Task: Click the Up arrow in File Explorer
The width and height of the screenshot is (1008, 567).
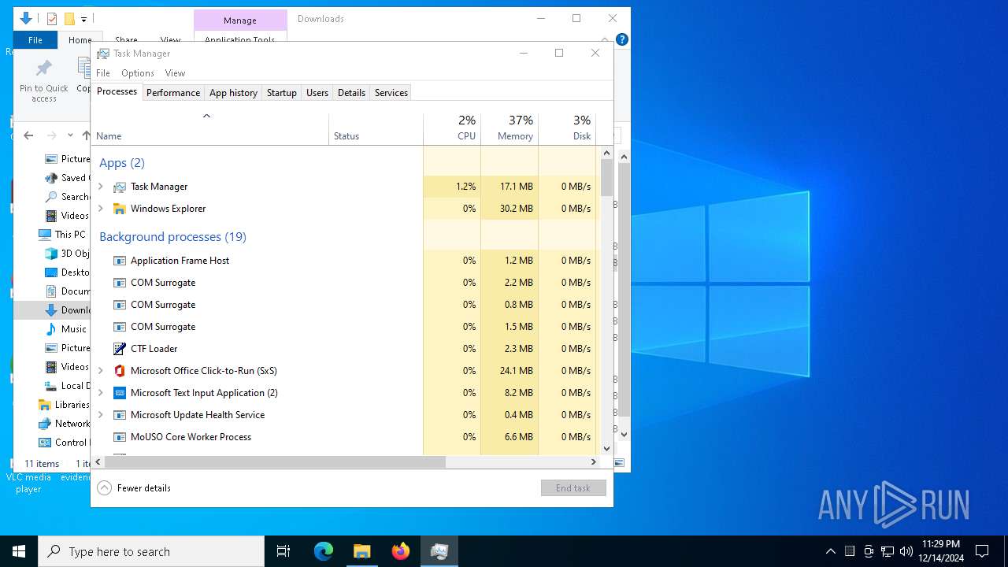Action: (x=87, y=135)
